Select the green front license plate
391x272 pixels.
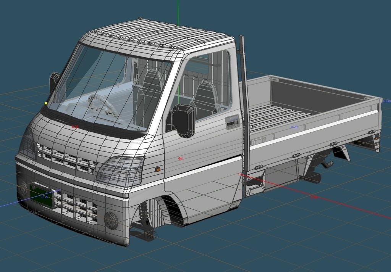click(41, 196)
